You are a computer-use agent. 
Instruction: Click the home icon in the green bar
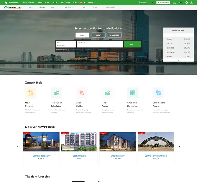[x=6, y=2]
